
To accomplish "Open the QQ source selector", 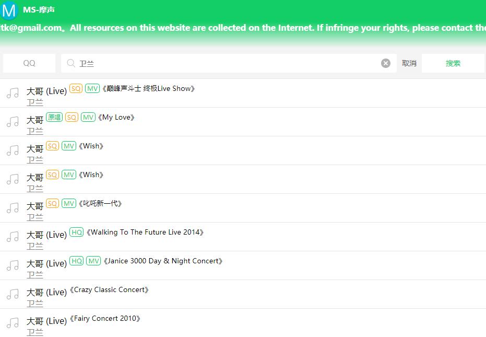I will click(x=29, y=63).
